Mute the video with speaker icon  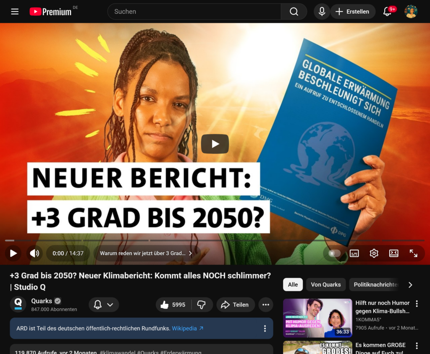[34, 253]
